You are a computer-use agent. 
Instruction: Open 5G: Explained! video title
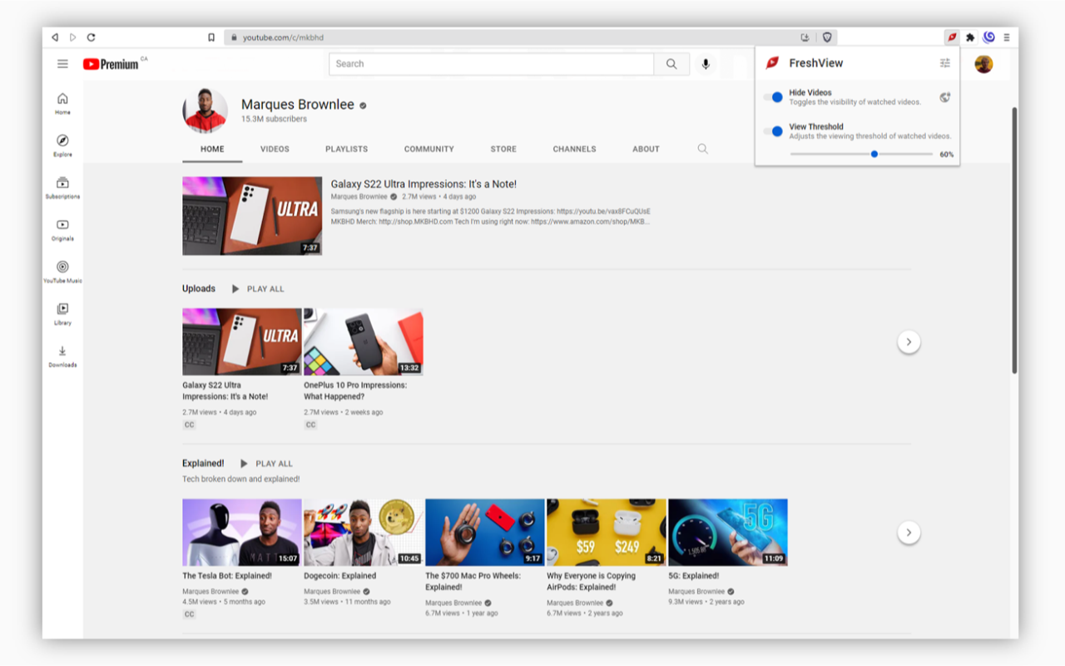coord(694,575)
